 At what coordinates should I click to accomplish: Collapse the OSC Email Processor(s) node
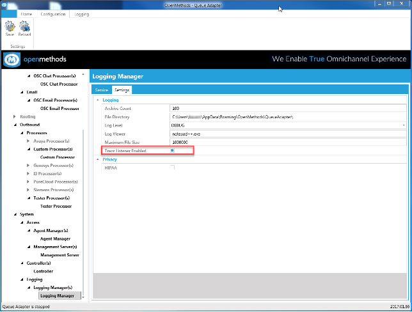[29, 100]
